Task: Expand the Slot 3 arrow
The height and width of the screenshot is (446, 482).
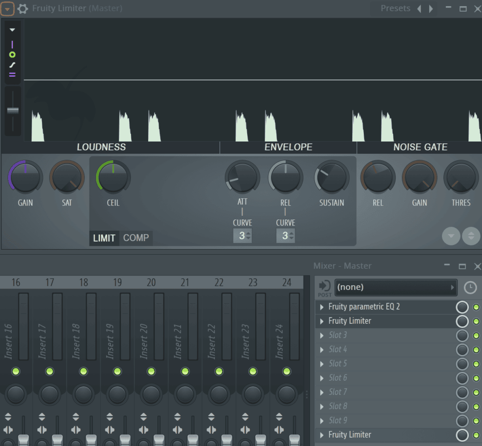Action: (x=322, y=336)
